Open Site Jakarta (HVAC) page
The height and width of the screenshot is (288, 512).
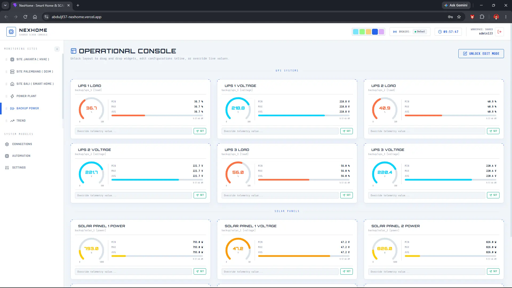(33, 59)
